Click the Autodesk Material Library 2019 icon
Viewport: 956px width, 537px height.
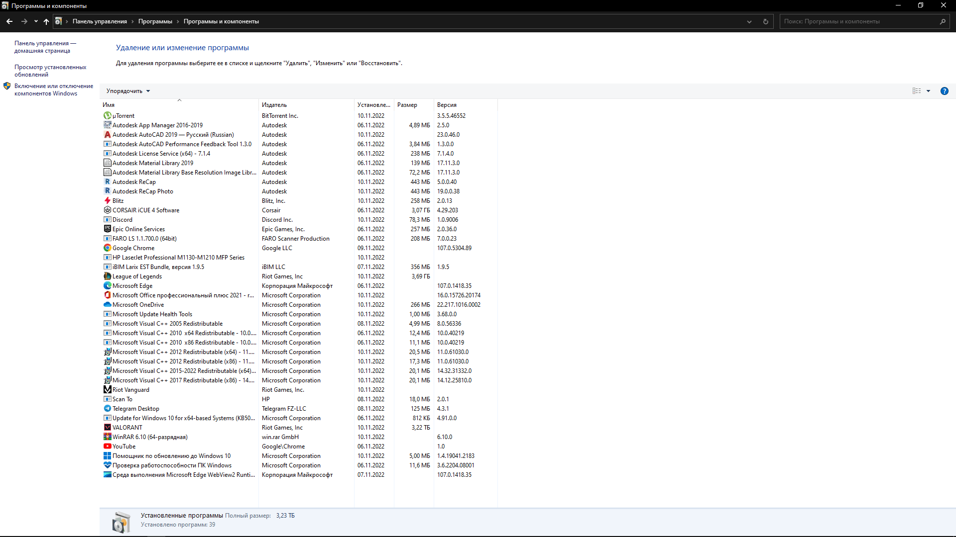(107, 163)
